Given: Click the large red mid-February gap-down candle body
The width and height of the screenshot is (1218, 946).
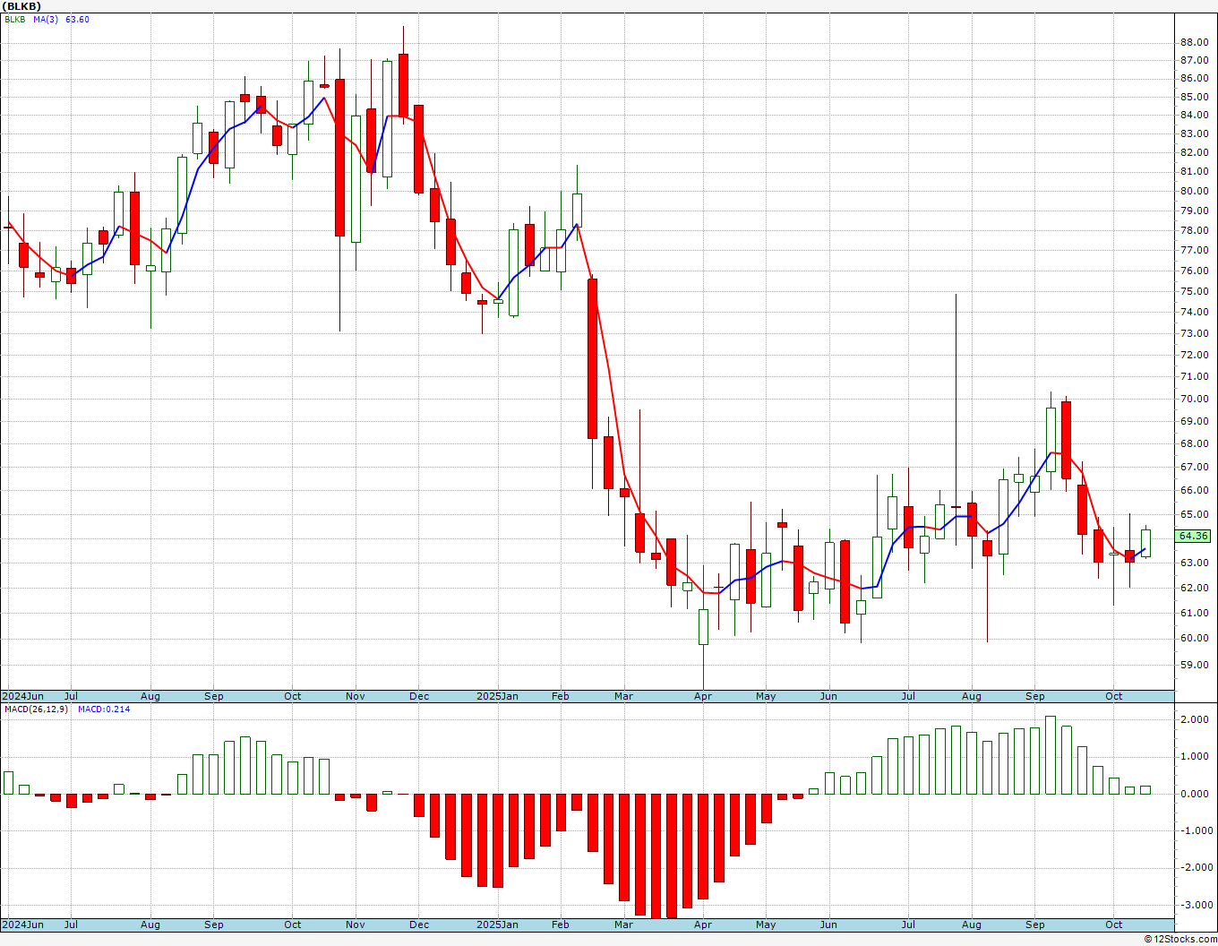Looking at the screenshot, I should 592,358.
